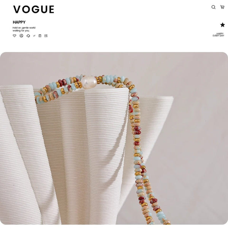The width and height of the screenshot is (228, 247).
Task: Open the document note icon
Action: point(40,36)
